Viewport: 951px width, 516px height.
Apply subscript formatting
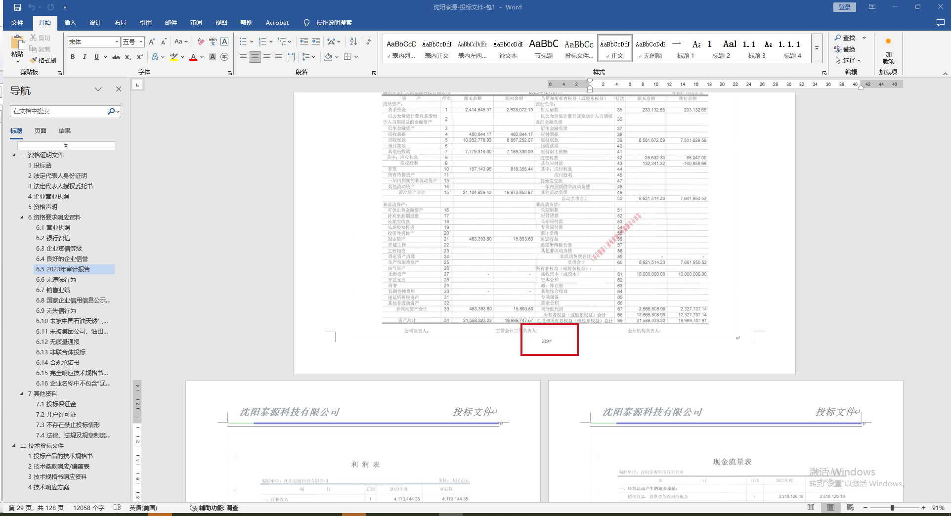(x=128, y=57)
